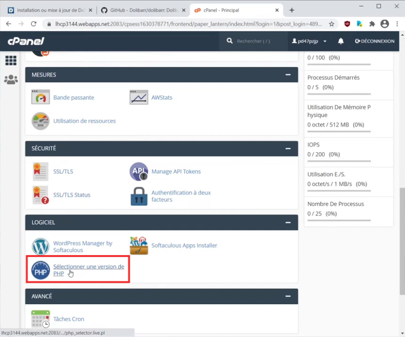
Task: Open the notifications bell
Action: pyautogui.click(x=341, y=41)
